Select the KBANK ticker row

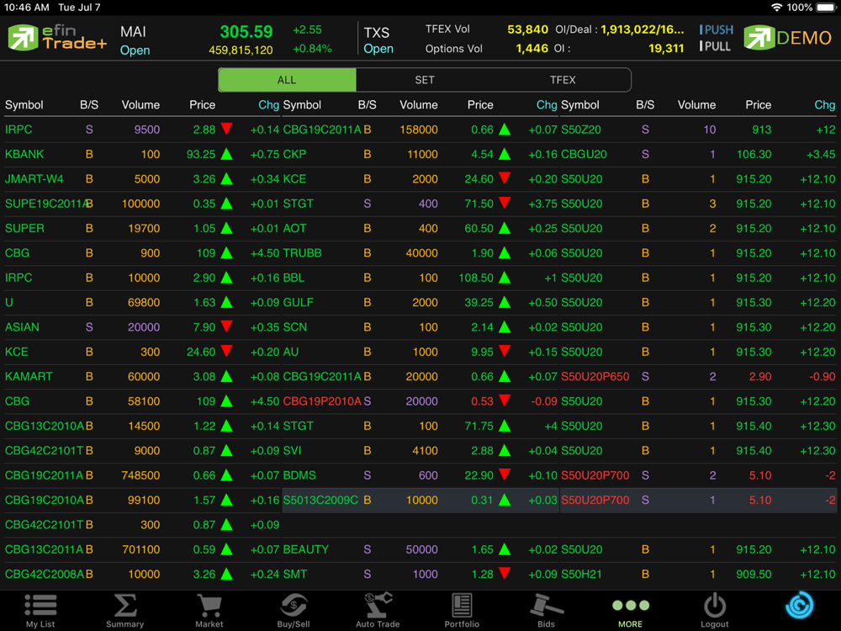142,154
